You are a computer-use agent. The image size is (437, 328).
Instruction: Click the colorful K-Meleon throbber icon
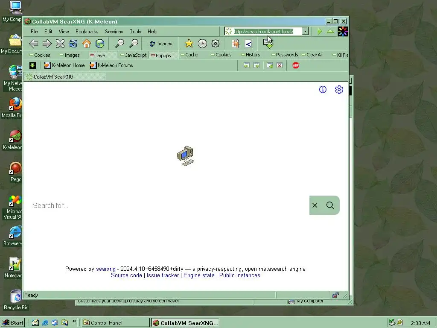point(343,31)
